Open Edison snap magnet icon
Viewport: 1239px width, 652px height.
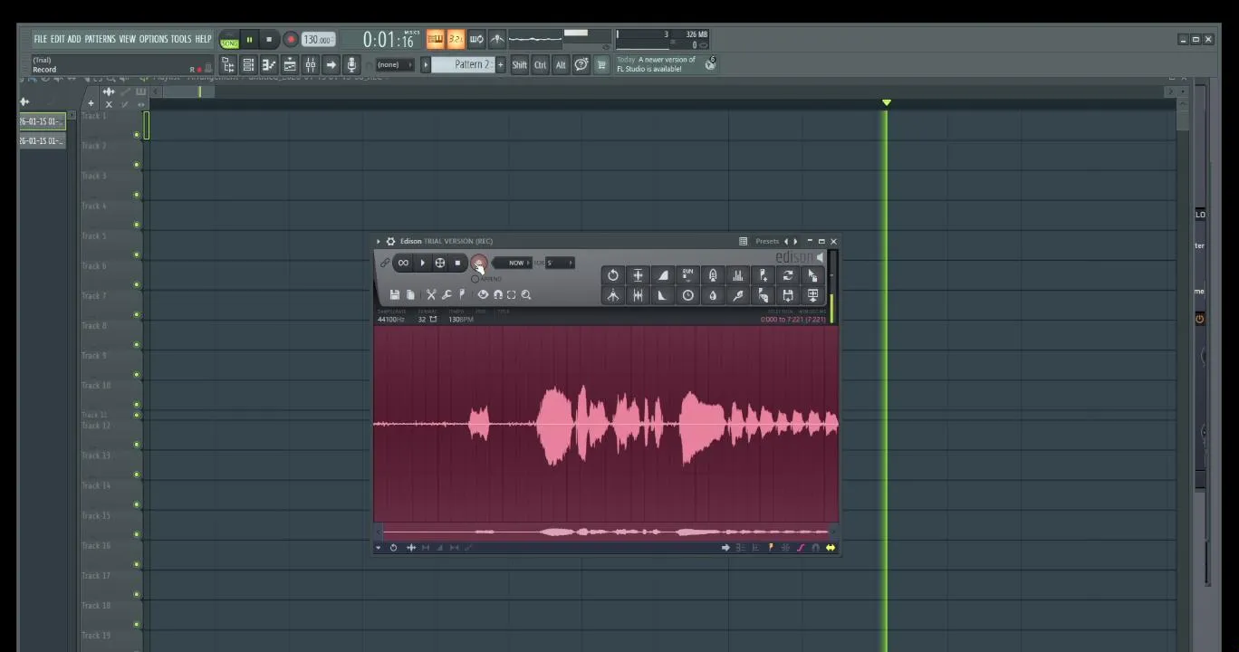point(497,294)
